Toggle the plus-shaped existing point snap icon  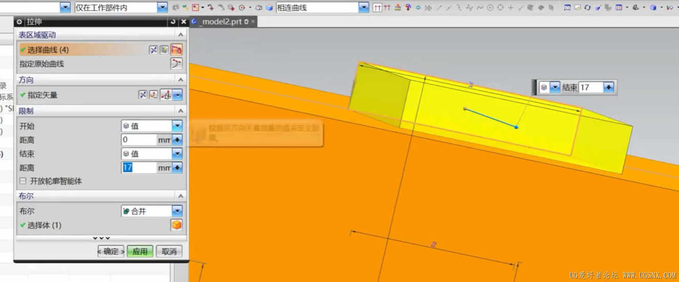coord(511,8)
